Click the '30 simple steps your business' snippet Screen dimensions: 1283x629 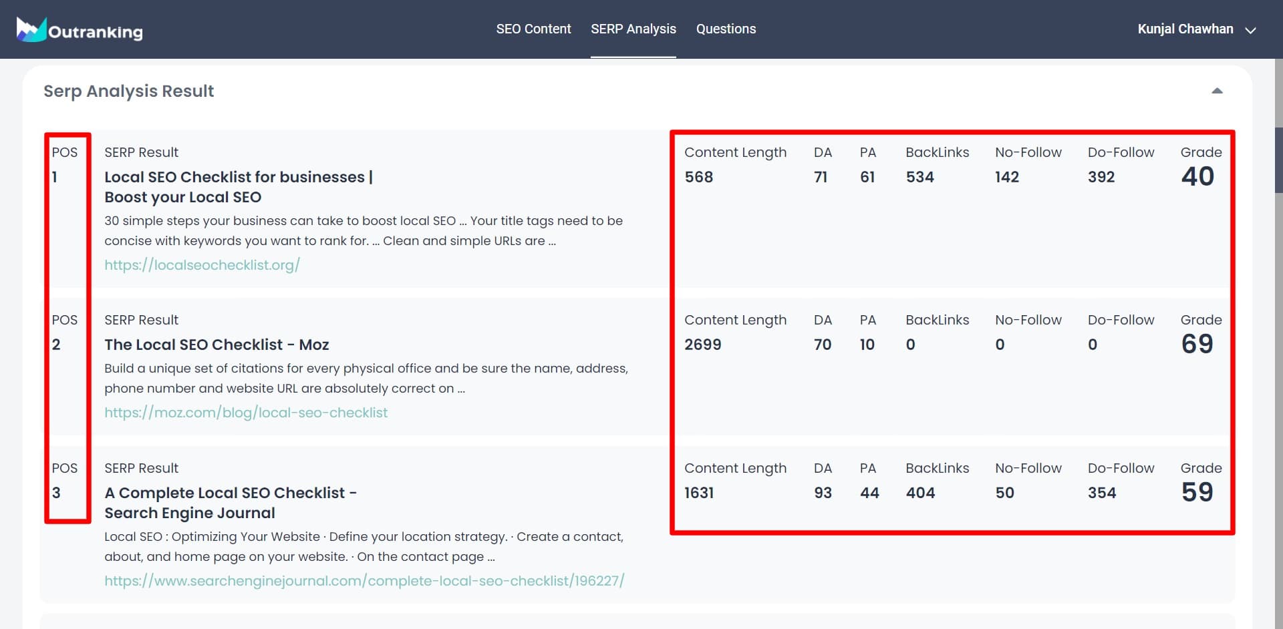(364, 230)
